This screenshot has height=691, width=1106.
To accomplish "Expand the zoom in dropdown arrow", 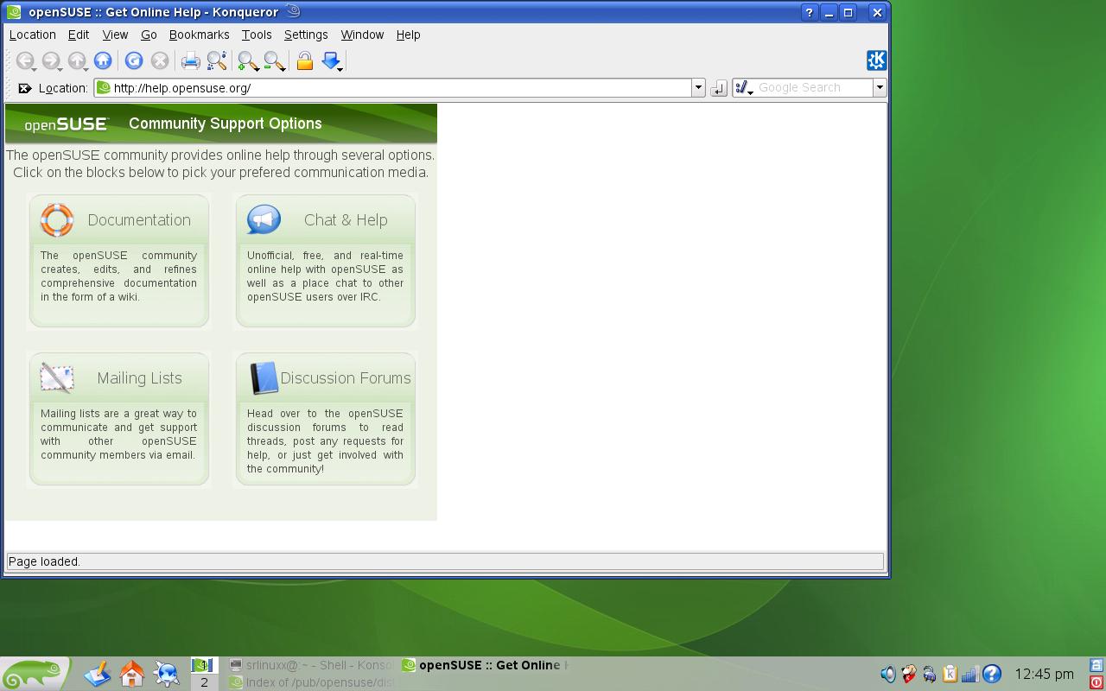I will tap(257, 68).
